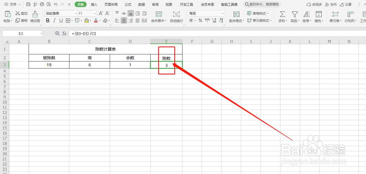
Task: Expand the Name Box dropdown arrow
Action: click(x=41, y=34)
